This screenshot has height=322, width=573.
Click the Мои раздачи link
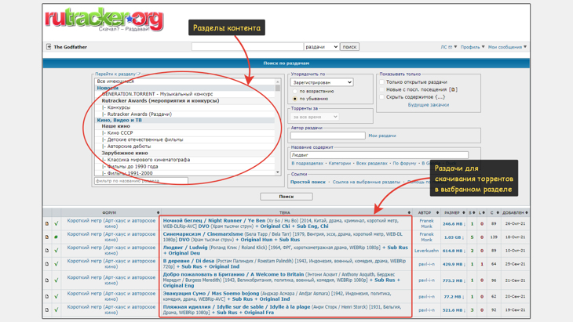(x=382, y=136)
